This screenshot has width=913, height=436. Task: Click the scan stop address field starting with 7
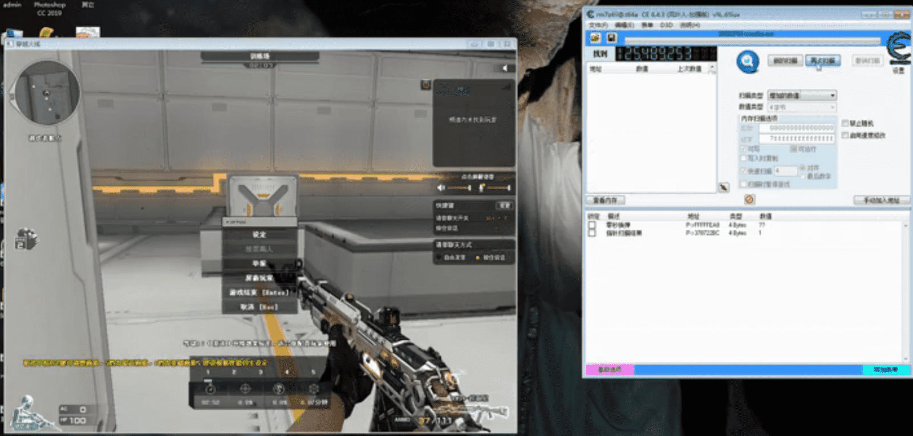click(797, 138)
